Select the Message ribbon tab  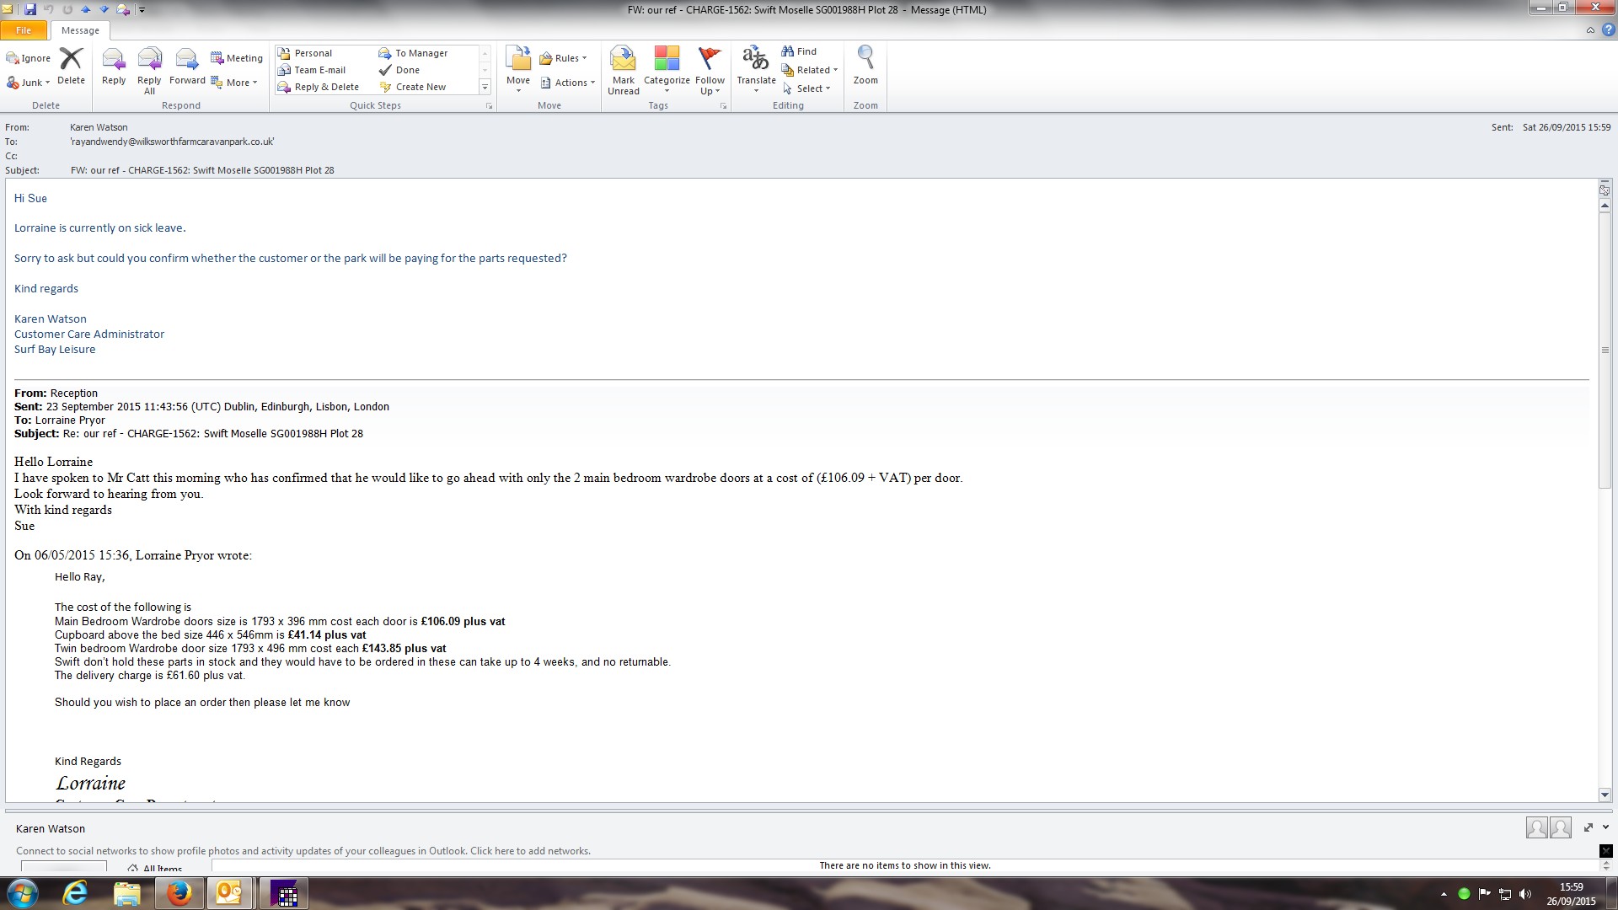tap(80, 30)
